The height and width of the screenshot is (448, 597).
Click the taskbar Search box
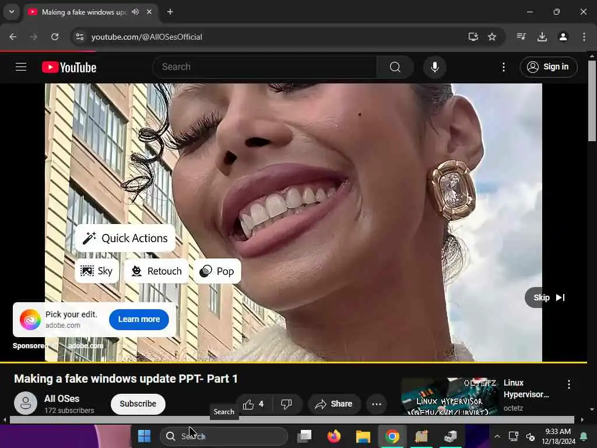[x=224, y=436]
